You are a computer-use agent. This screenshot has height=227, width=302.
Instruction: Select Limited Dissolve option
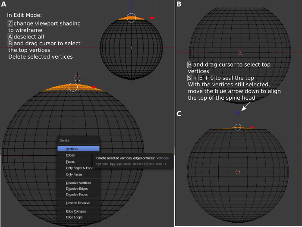pos(79,203)
